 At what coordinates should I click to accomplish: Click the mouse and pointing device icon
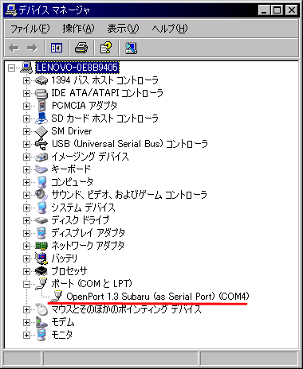(x=41, y=309)
